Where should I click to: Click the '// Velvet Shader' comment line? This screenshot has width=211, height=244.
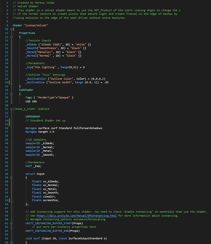[25, 6]
